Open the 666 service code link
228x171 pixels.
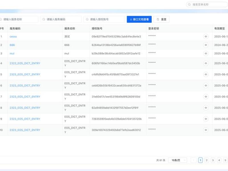(12, 45)
